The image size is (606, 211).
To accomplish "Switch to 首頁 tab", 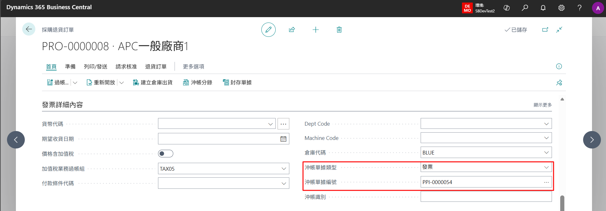I will pos(51,67).
